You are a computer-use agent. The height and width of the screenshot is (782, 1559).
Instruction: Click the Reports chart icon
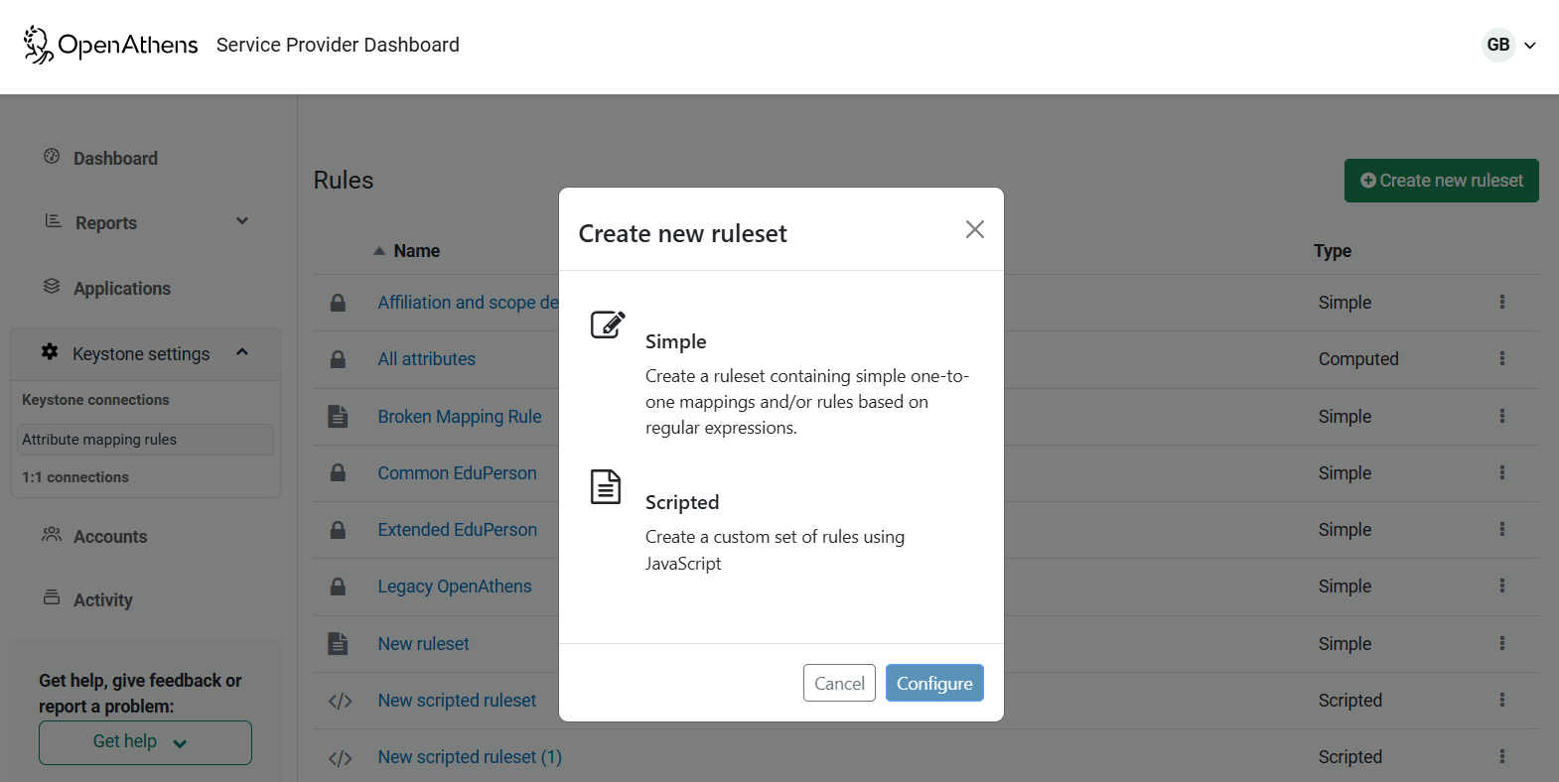(x=51, y=221)
